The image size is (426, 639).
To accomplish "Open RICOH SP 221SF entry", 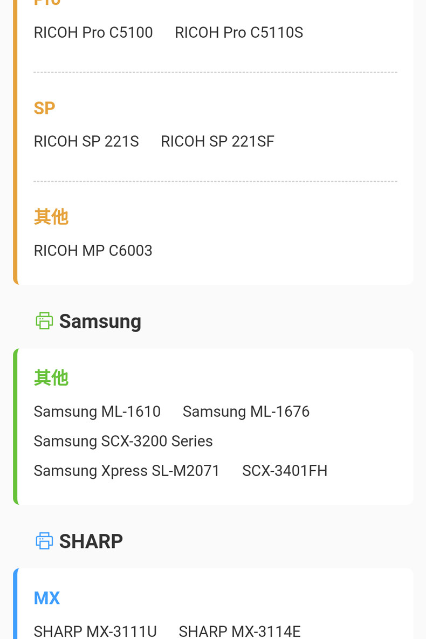I will point(217,141).
